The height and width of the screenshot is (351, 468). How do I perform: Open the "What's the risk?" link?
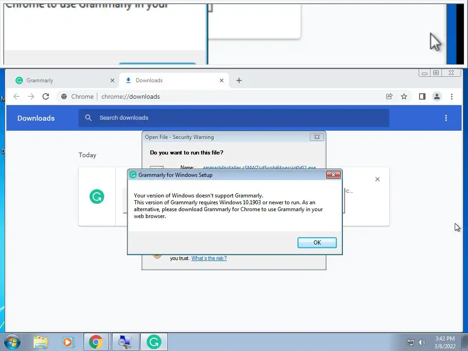pyautogui.click(x=209, y=258)
